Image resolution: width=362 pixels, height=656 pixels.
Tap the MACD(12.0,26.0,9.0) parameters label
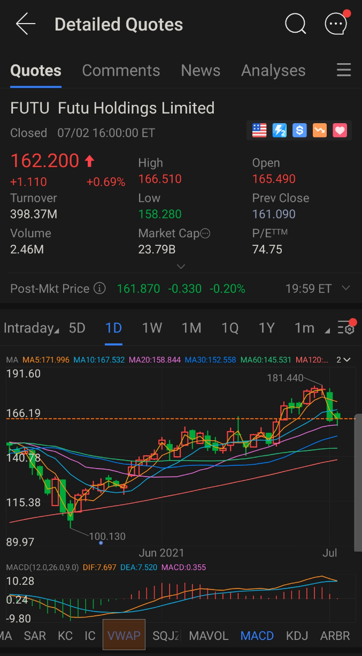tap(42, 567)
